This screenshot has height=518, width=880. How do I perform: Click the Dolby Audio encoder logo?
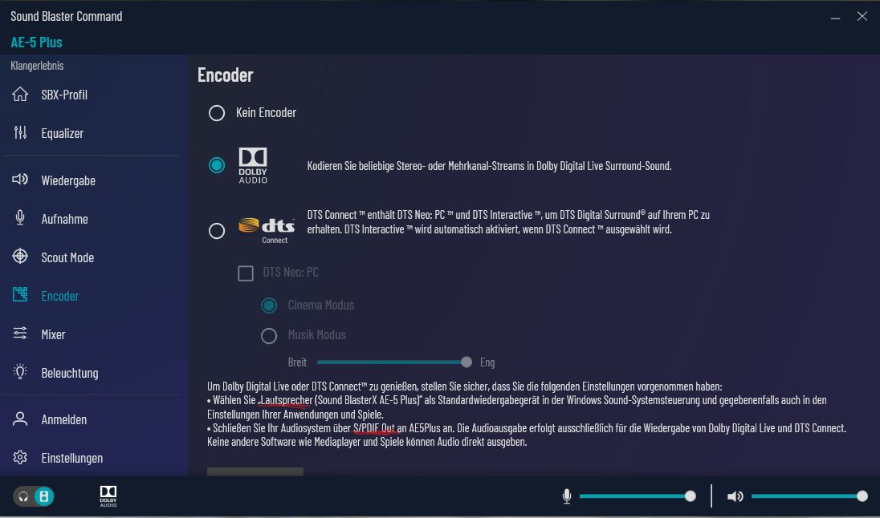(253, 165)
